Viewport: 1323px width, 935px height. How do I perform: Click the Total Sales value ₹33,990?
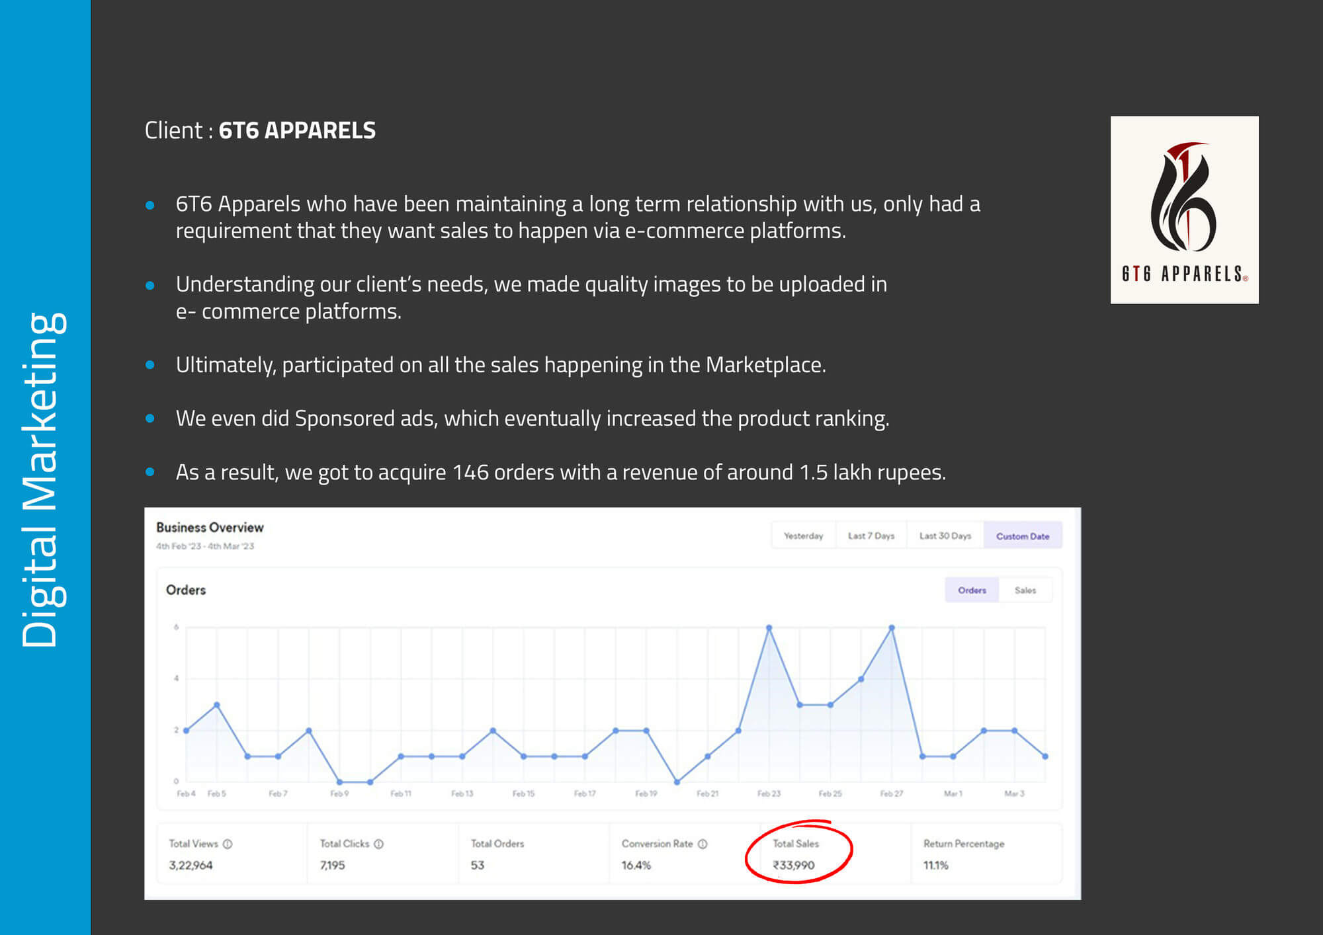(794, 865)
